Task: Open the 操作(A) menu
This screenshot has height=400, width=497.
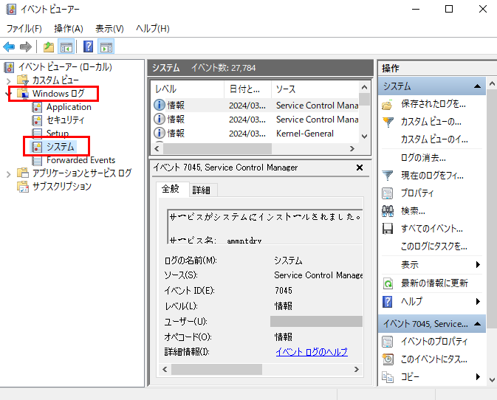Action: coord(69,29)
